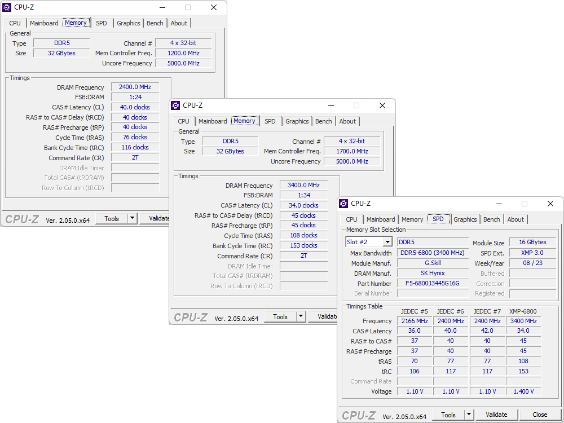Click Validate in the 2400 MHz Memory window

[x=155, y=218]
